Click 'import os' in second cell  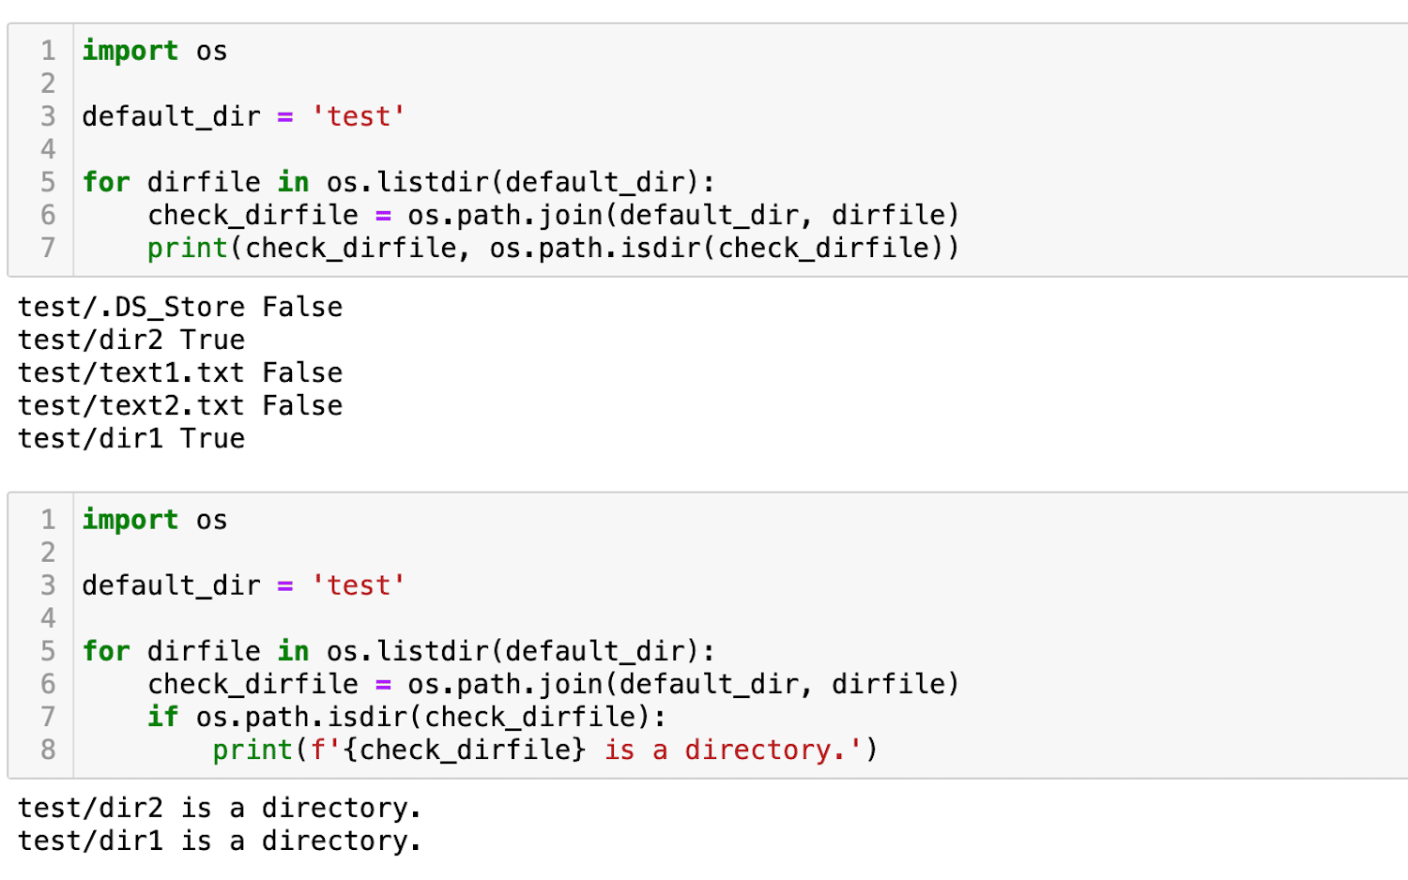click(x=155, y=520)
